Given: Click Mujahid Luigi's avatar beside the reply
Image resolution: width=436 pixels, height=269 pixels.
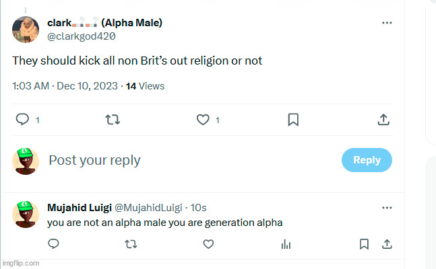Looking at the screenshot, I should 26,213.
